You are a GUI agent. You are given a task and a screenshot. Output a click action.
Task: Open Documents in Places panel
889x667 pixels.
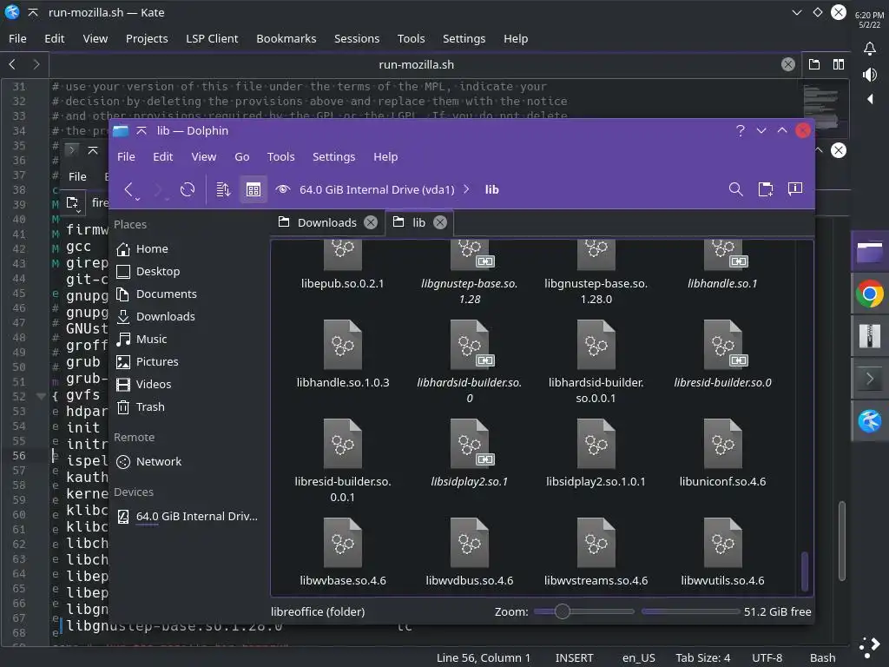point(166,294)
